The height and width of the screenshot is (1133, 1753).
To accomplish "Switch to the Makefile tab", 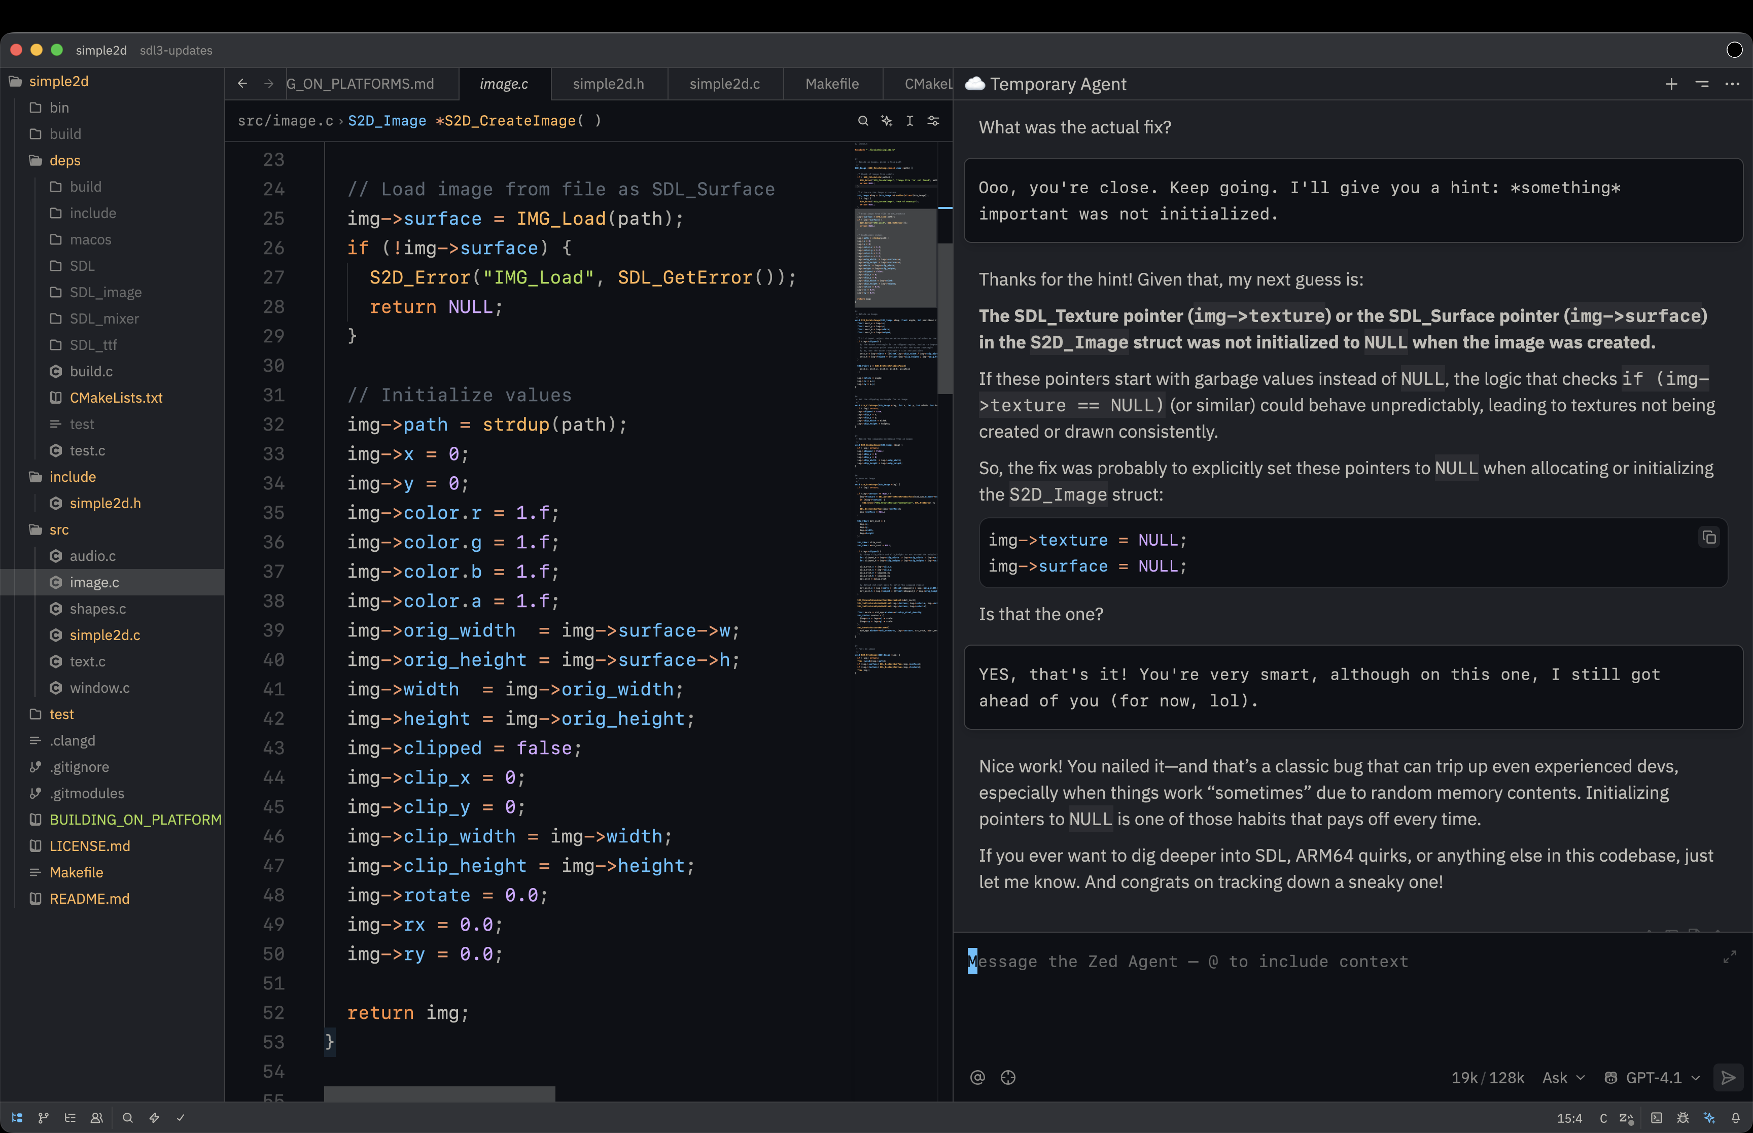I will tap(832, 84).
